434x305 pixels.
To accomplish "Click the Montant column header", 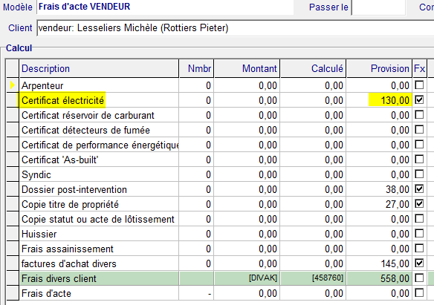I will coord(247,68).
